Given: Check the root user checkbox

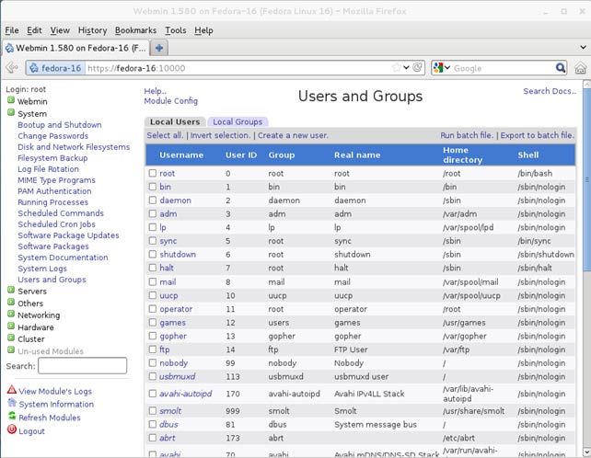Looking at the screenshot, I should pos(152,173).
